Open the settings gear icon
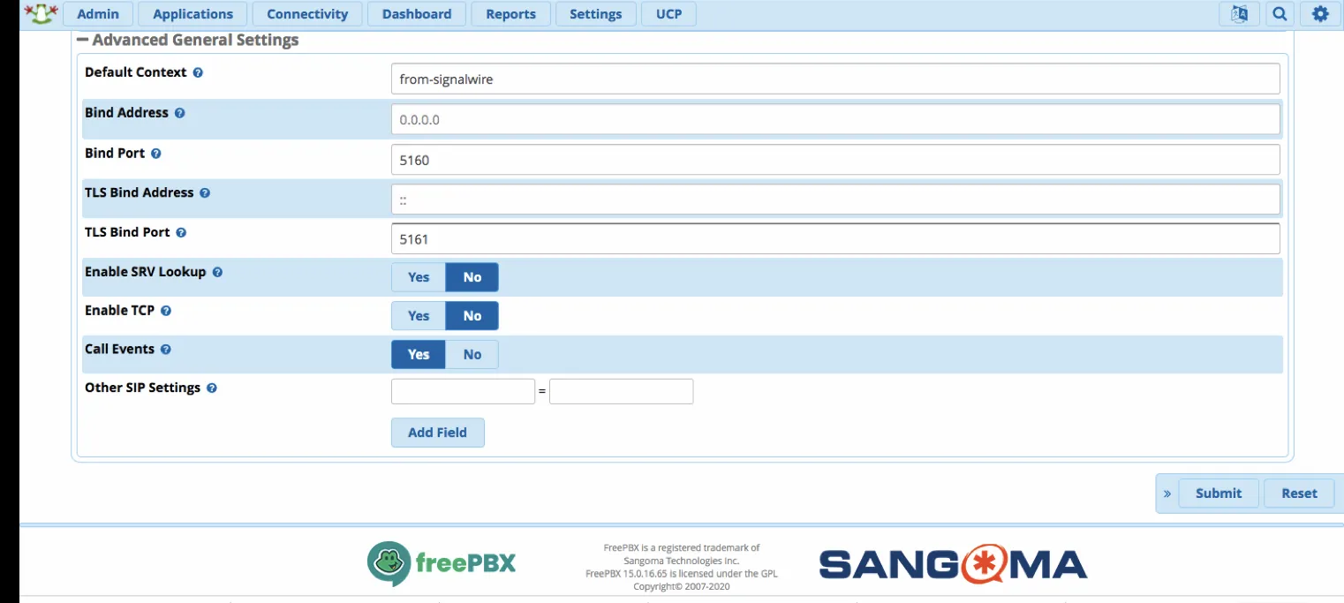The width and height of the screenshot is (1344, 603). 1319,13
